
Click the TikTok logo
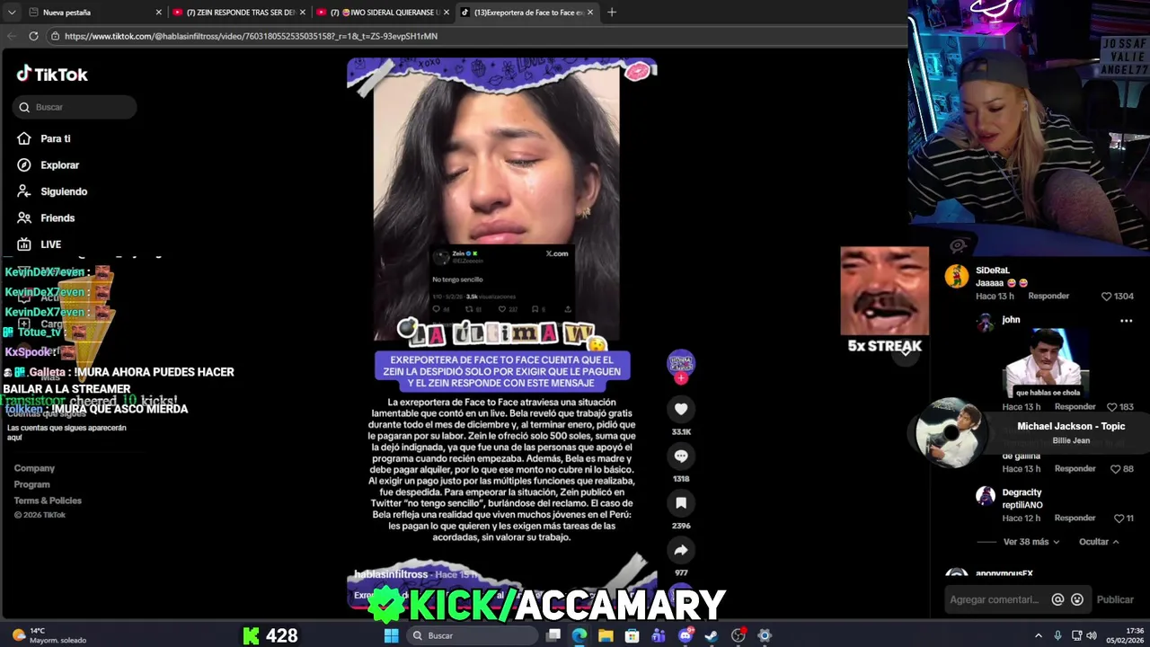(x=52, y=75)
